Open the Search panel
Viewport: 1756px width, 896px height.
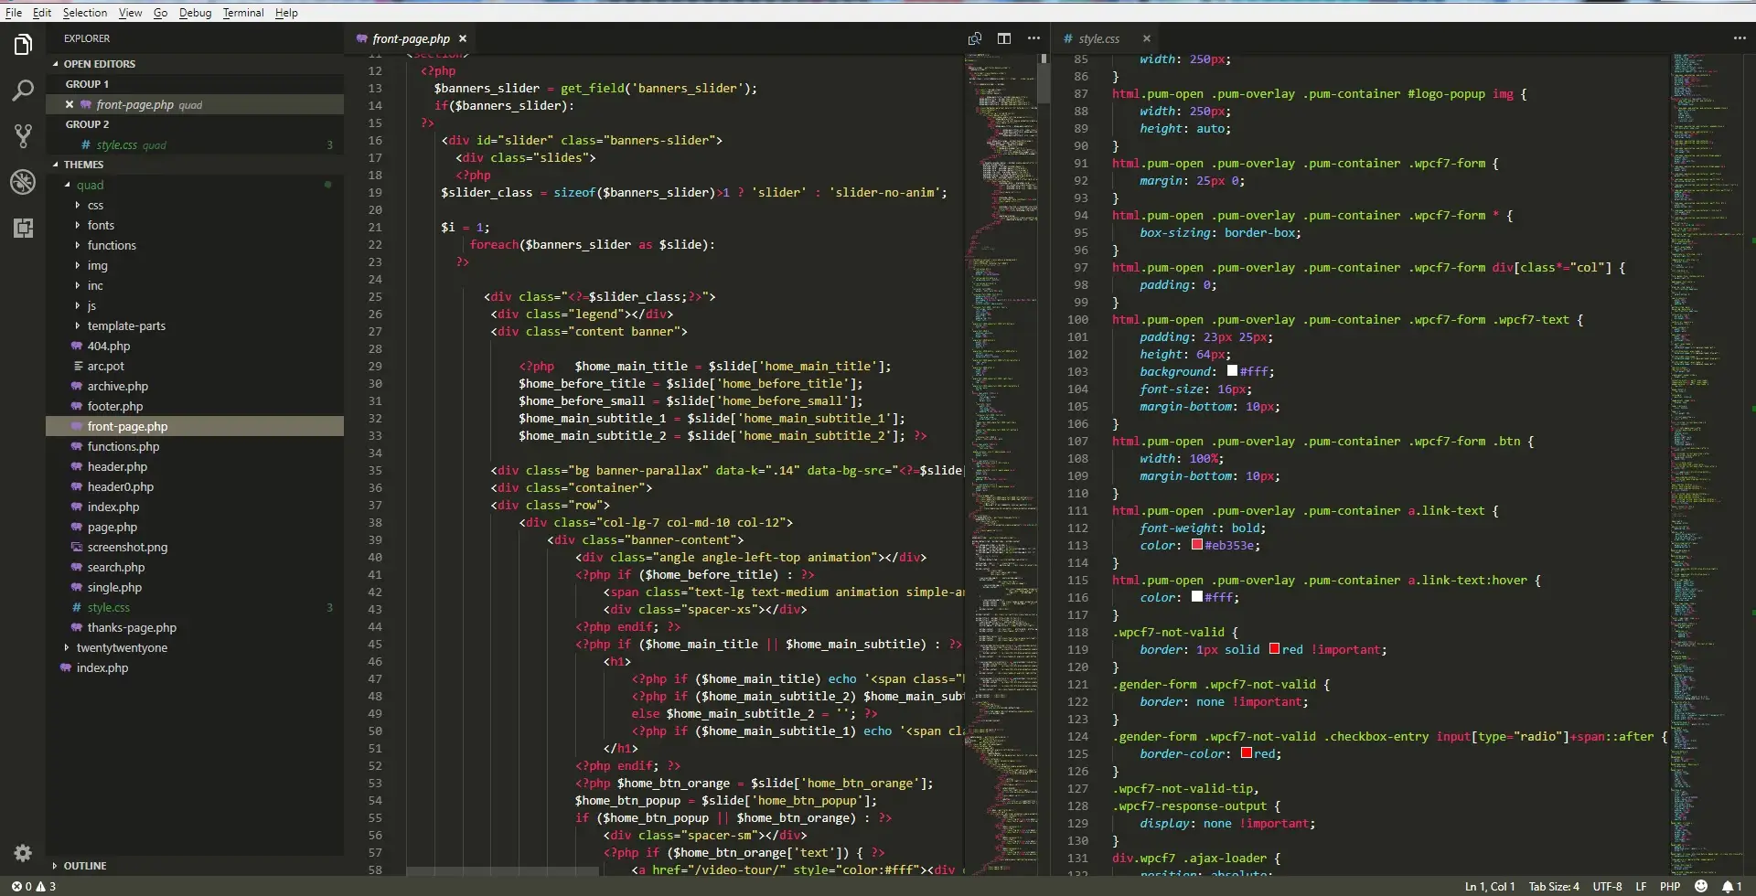23,90
